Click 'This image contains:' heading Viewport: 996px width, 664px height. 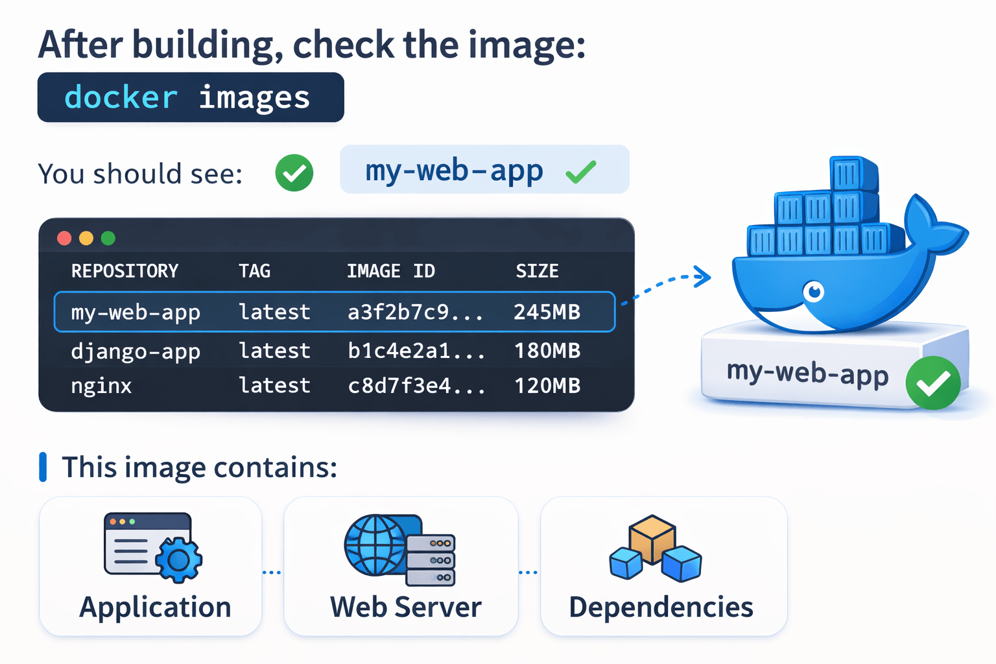[200, 467]
